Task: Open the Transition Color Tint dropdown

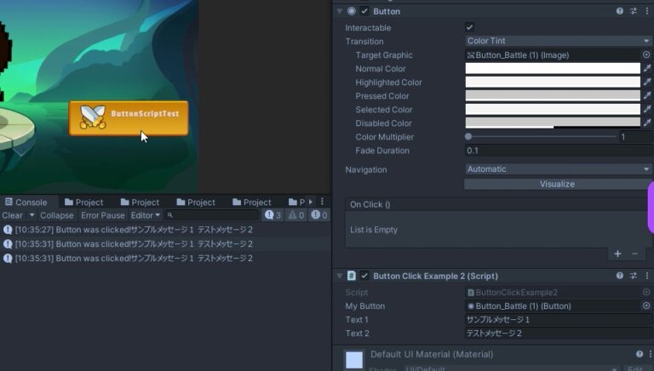Action: [558, 41]
